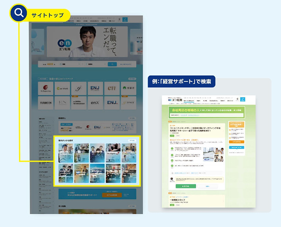Screen dimensions: 281x227
Task: Open bottom row card with snowy mountain
Action: (97, 173)
